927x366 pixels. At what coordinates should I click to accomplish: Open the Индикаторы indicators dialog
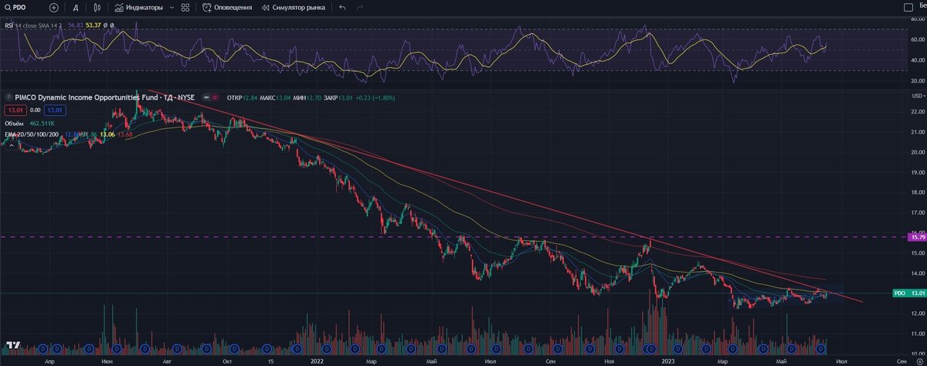139,7
